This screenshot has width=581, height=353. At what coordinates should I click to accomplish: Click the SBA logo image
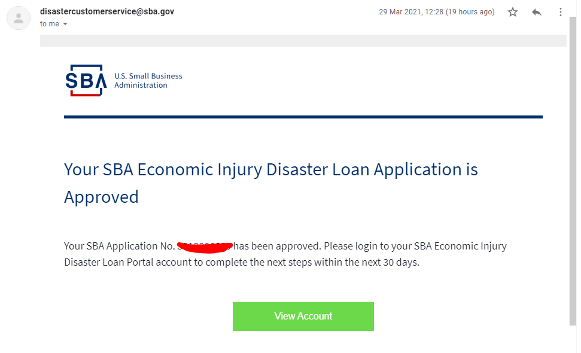(86, 80)
